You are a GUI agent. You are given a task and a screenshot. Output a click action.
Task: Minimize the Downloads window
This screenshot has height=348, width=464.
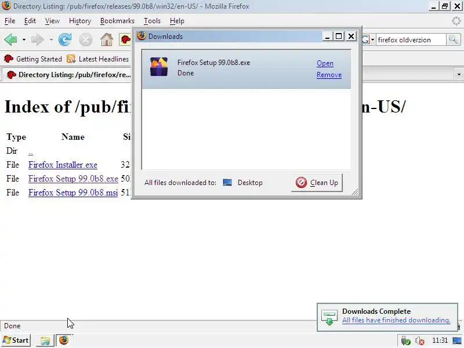(x=327, y=36)
